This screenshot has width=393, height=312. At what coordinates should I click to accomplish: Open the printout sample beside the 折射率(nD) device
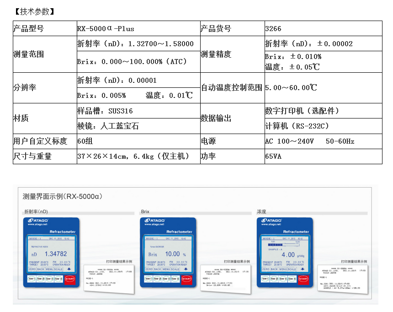tap(109, 279)
